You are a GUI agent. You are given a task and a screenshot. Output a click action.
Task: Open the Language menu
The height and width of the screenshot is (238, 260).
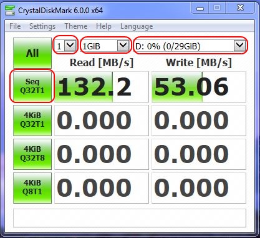click(x=137, y=26)
